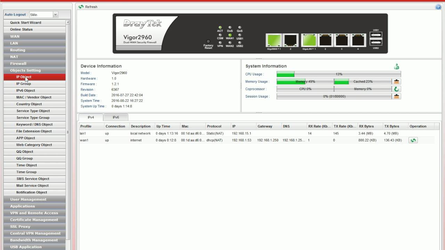Click the USB2 port on router image
The image size is (445, 250).
click(376, 42)
